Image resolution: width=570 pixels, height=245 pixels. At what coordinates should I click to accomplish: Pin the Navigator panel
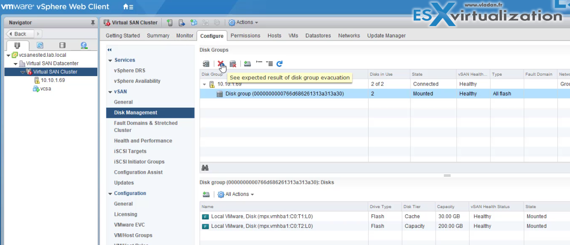coord(93,23)
